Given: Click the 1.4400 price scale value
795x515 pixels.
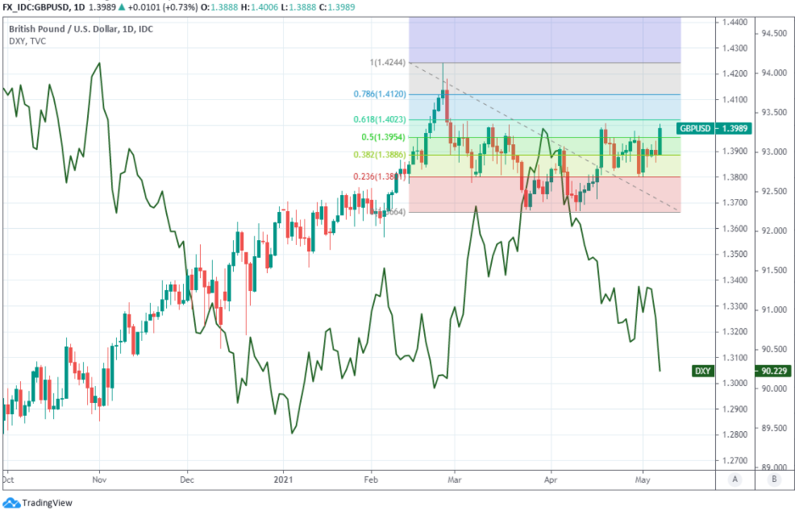Looking at the screenshot, I should click(733, 23).
